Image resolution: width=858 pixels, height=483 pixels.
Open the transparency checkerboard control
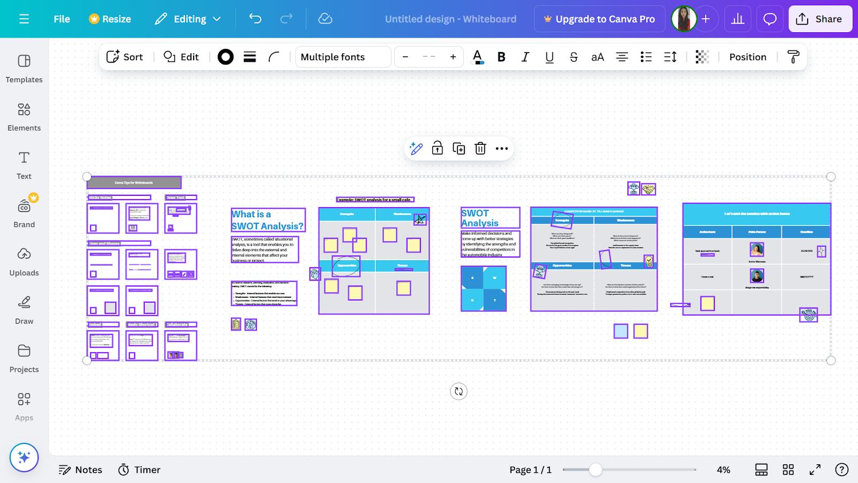tap(702, 57)
